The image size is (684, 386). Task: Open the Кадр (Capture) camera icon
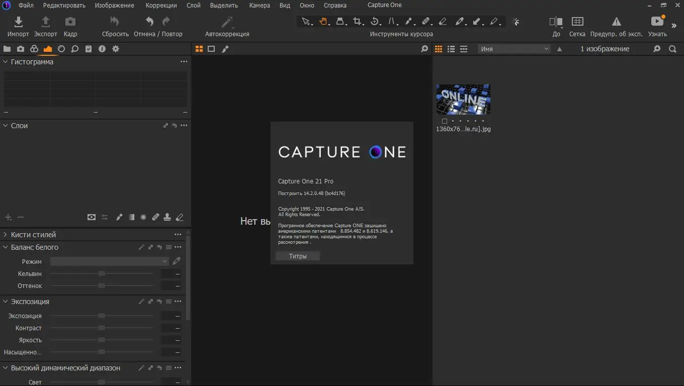tap(70, 22)
